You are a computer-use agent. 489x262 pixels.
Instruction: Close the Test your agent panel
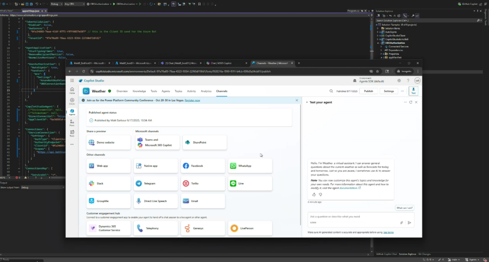tap(416, 102)
